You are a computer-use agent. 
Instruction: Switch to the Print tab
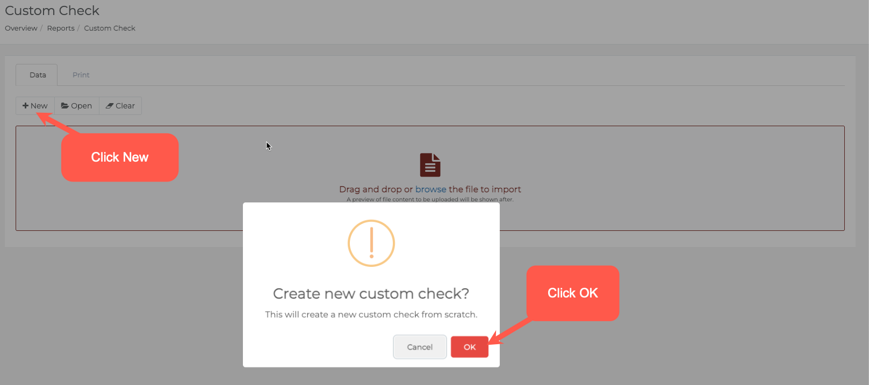[81, 75]
